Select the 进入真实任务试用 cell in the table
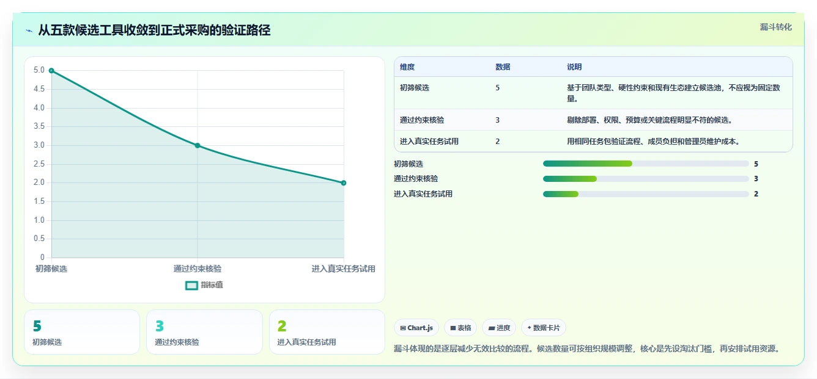The image size is (817, 379). click(x=429, y=142)
